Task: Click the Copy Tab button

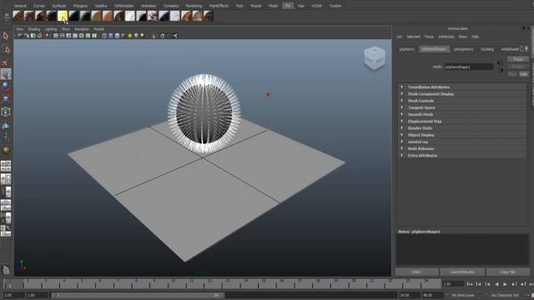Action: [508, 272]
